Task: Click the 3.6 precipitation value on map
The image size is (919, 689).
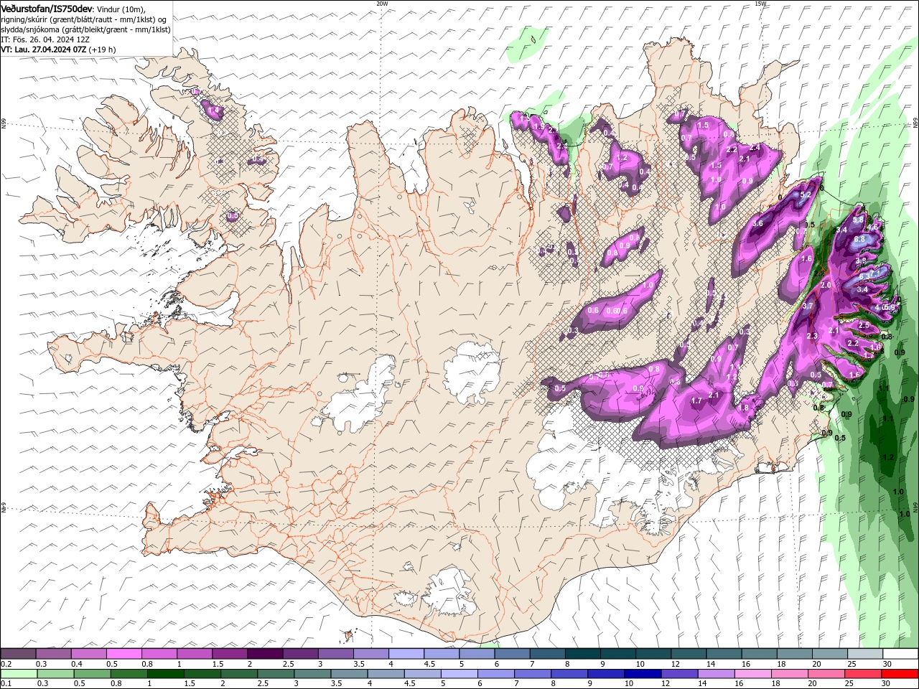Action: point(757,223)
